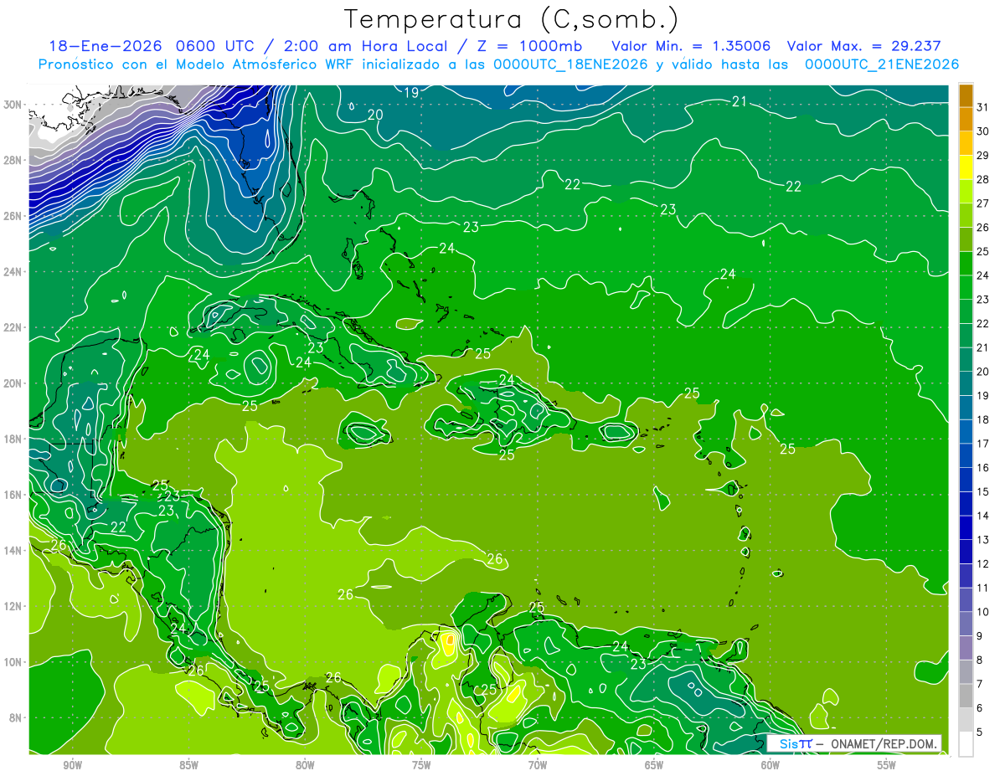Click the '20' contour label on the map

pos(375,115)
